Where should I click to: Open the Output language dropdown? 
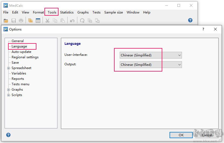tap(151, 65)
